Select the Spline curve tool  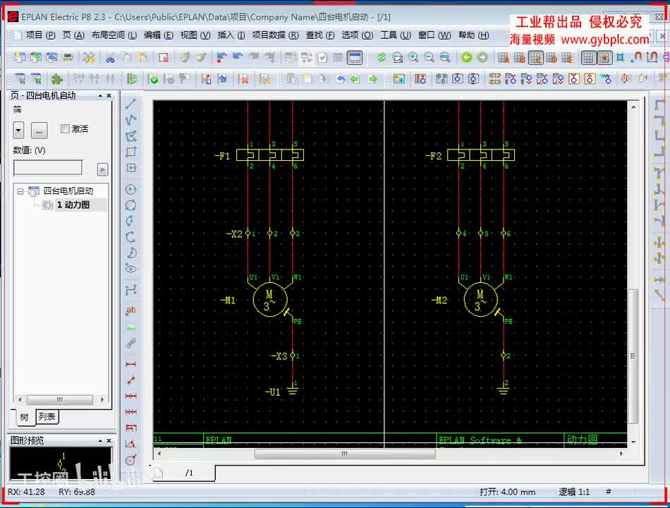pos(130,290)
